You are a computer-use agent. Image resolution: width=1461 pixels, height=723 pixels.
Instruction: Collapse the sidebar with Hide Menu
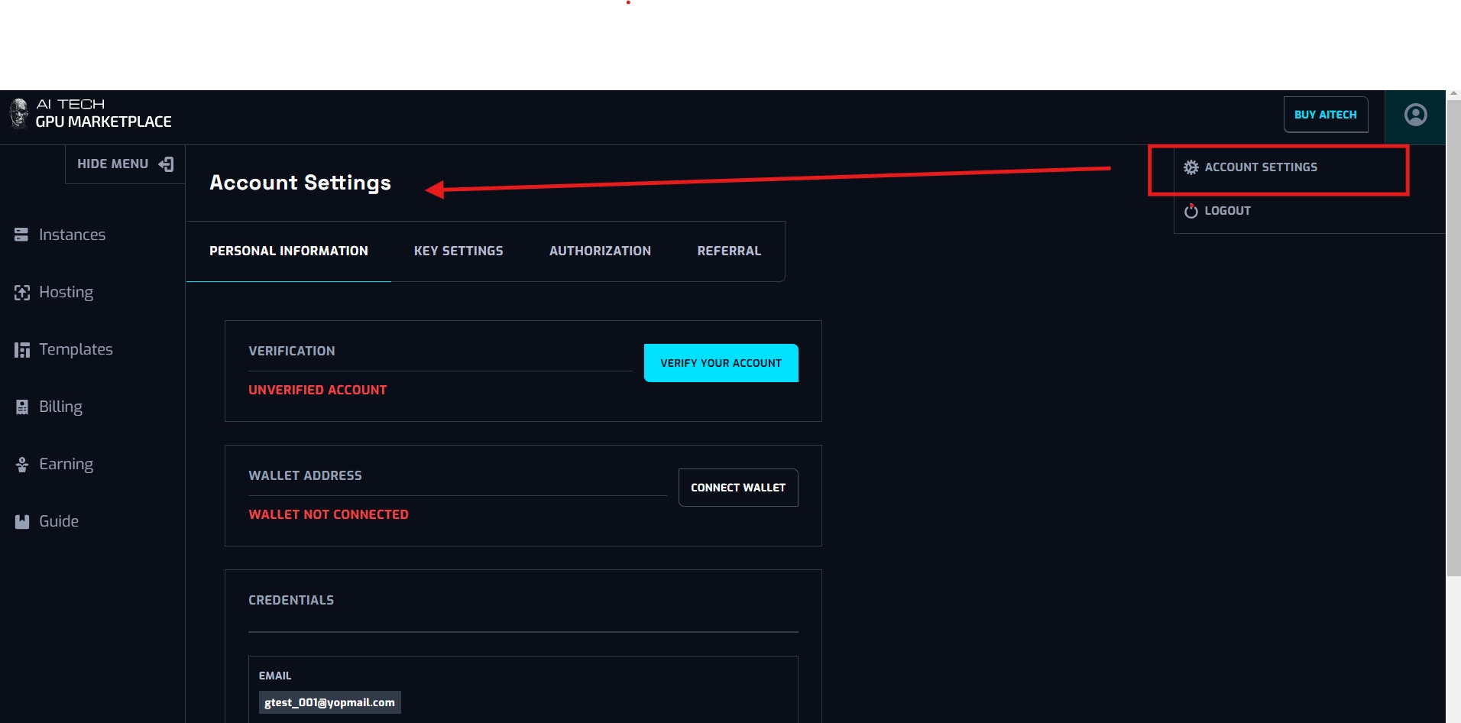[x=125, y=164]
